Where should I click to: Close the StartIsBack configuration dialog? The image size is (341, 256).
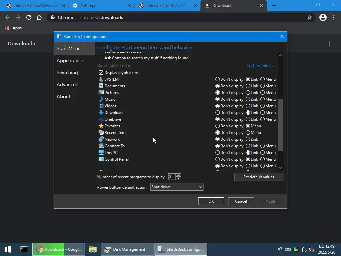point(282,36)
